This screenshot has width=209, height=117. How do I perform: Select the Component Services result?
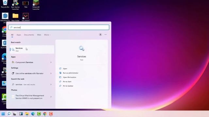(x=32, y=62)
